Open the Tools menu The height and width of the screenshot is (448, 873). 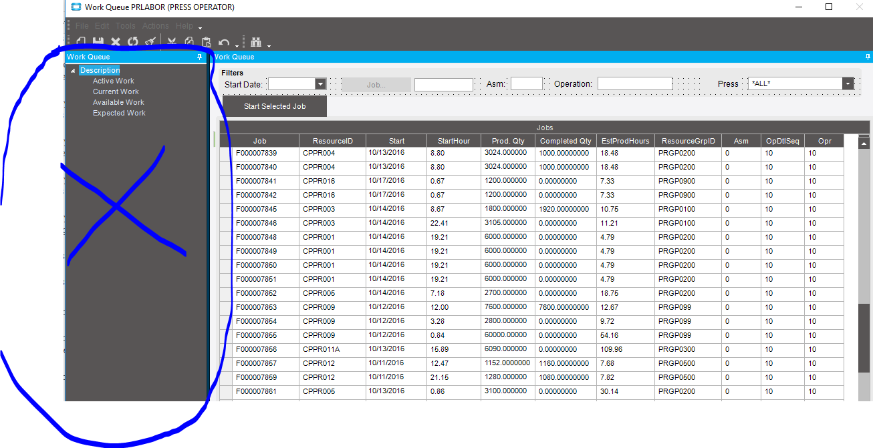tap(126, 26)
